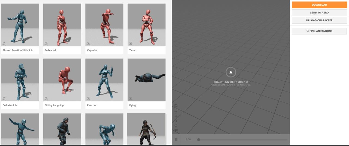Click the reset camera power-shaped icon

(176, 125)
